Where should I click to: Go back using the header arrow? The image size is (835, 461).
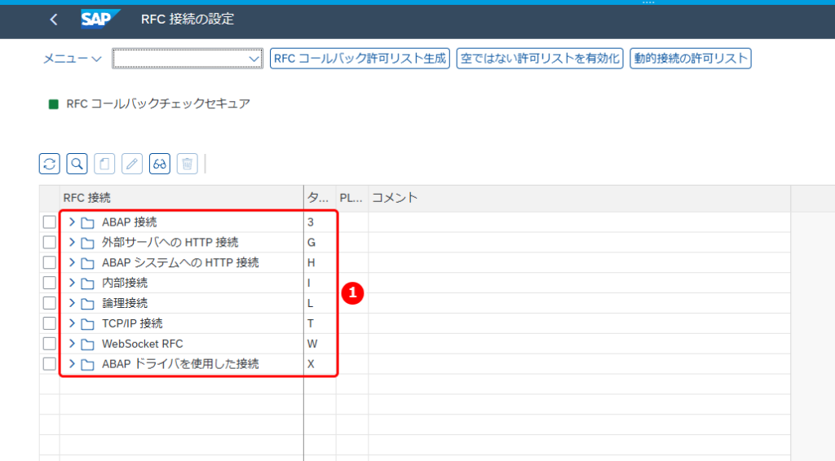click(x=53, y=20)
